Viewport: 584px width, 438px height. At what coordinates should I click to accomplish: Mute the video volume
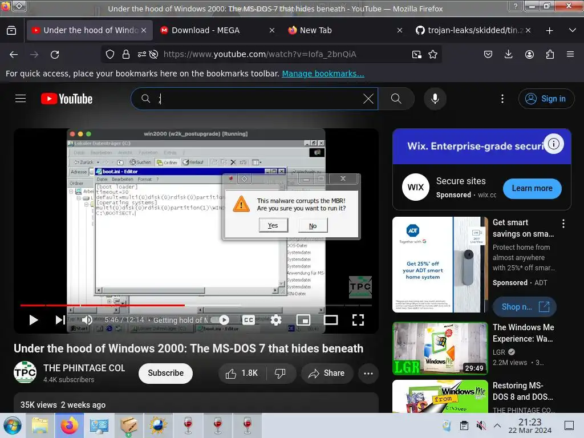(x=87, y=320)
